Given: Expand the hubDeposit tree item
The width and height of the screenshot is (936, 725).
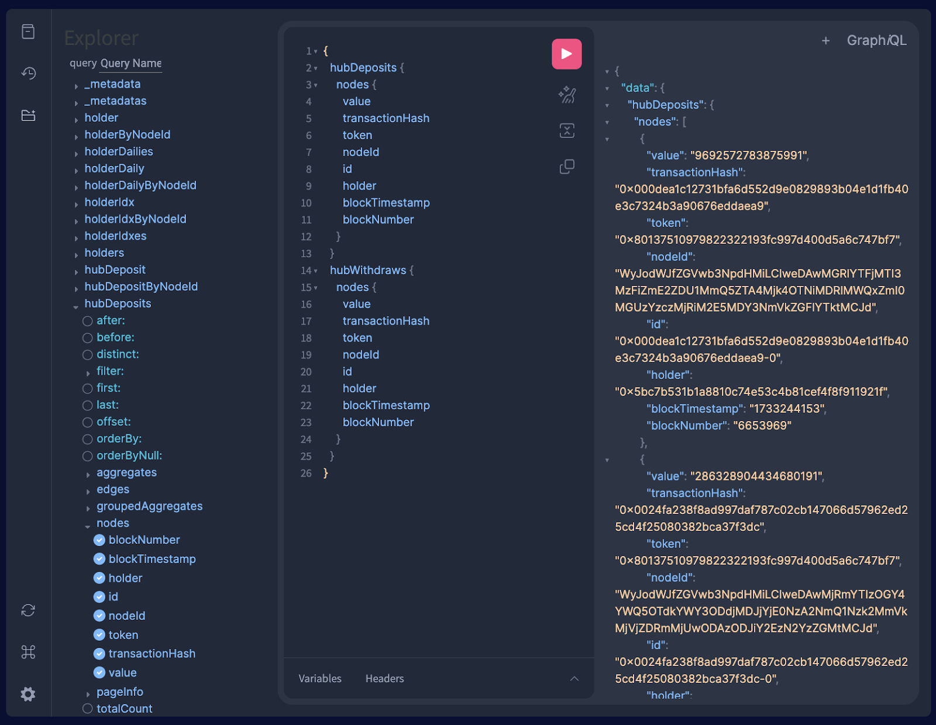Looking at the screenshot, I should [x=77, y=271].
